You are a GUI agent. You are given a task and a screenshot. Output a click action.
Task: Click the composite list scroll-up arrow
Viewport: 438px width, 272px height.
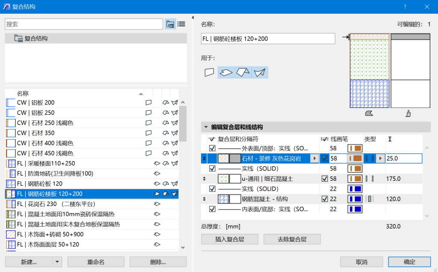(x=183, y=102)
